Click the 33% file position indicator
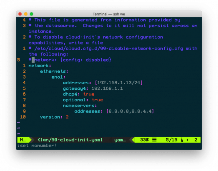Image resolution: width=218 pixels, height=171 pixels. [x=144, y=140]
